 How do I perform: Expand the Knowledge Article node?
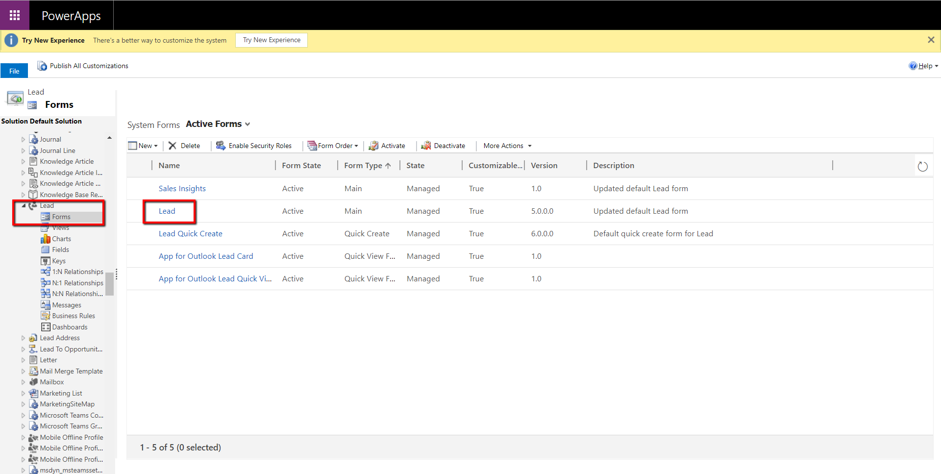tap(23, 161)
